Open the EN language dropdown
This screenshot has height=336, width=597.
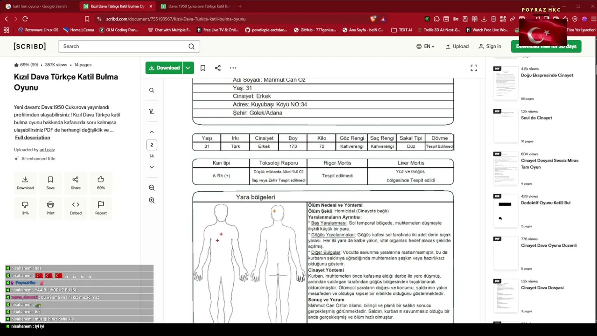click(425, 46)
